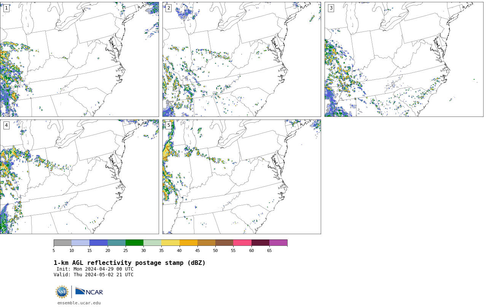Click the 1-km AGL reflectivity title
Screen dimensions: 487x307
pos(129,263)
